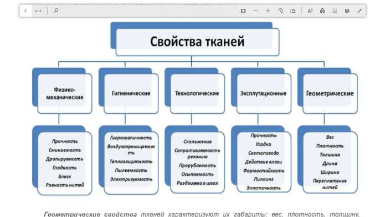Click the word 'Гигроскопичность'
Screen dimensions: 385x217
(131, 138)
